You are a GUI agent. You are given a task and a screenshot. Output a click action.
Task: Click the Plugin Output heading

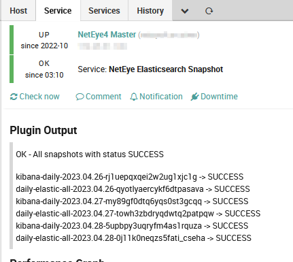44,131
